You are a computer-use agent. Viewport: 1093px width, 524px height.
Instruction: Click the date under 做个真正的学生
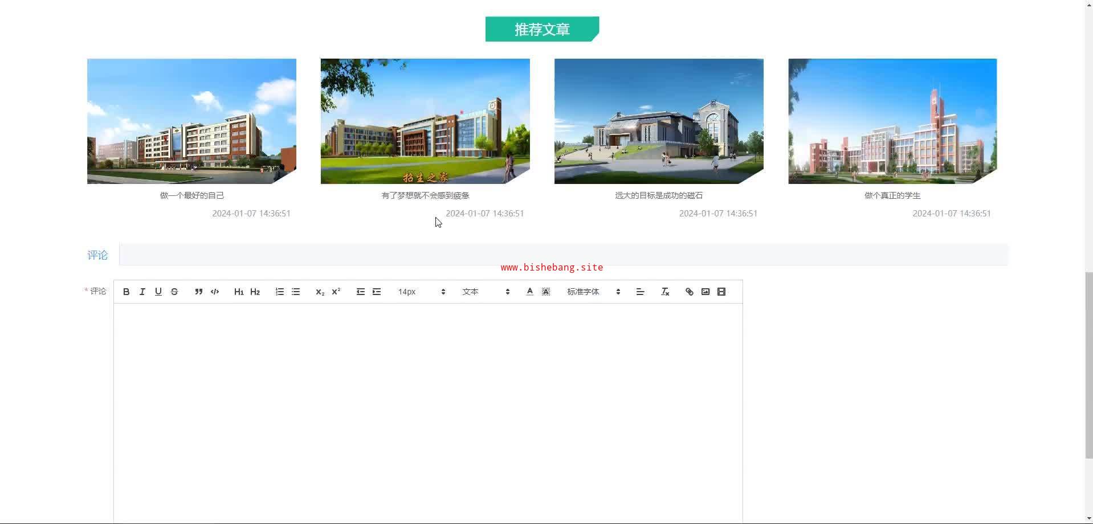tap(952, 214)
